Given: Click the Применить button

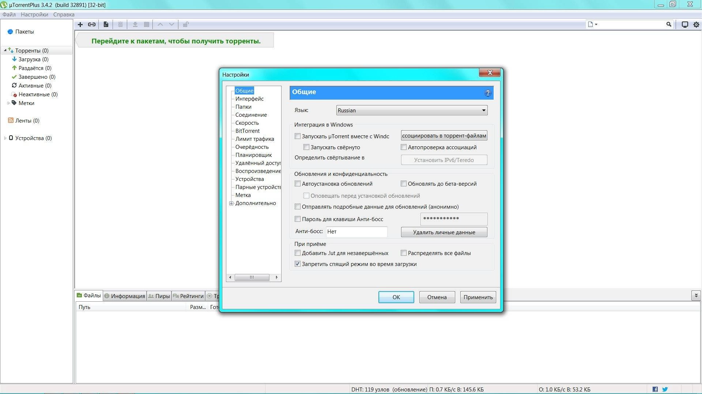Looking at the screenshot, I should [478, 297].
